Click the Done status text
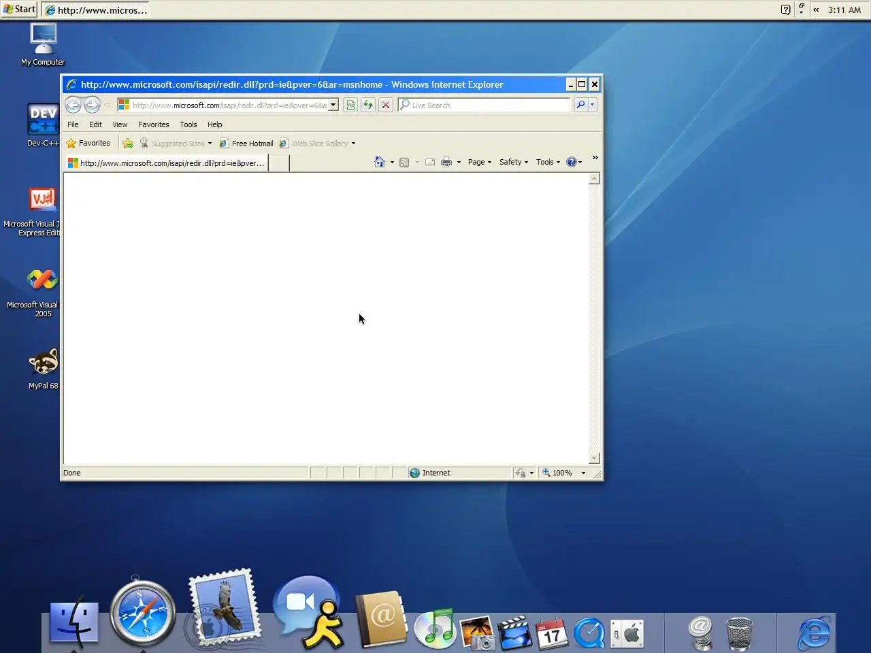Screen dimensions: 871x653 pyautogui.click(x=71, y=473)
